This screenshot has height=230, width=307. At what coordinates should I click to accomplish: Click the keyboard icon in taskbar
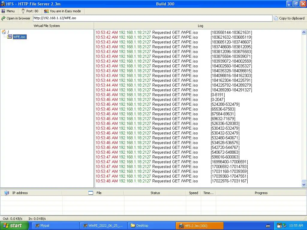pos(268,226)
